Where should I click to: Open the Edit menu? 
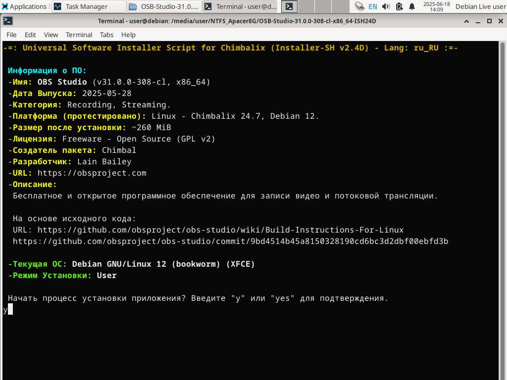click(30, 35)
